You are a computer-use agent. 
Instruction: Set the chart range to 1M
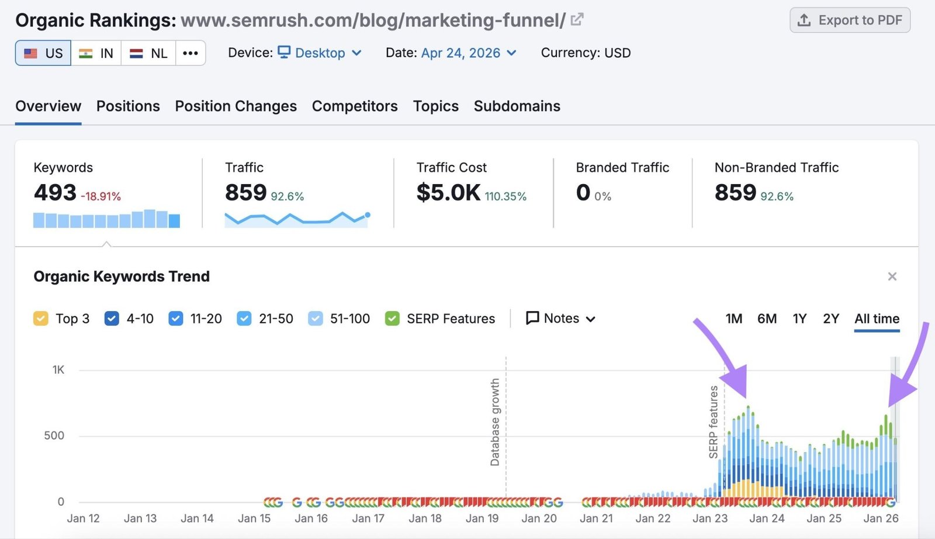734,319
